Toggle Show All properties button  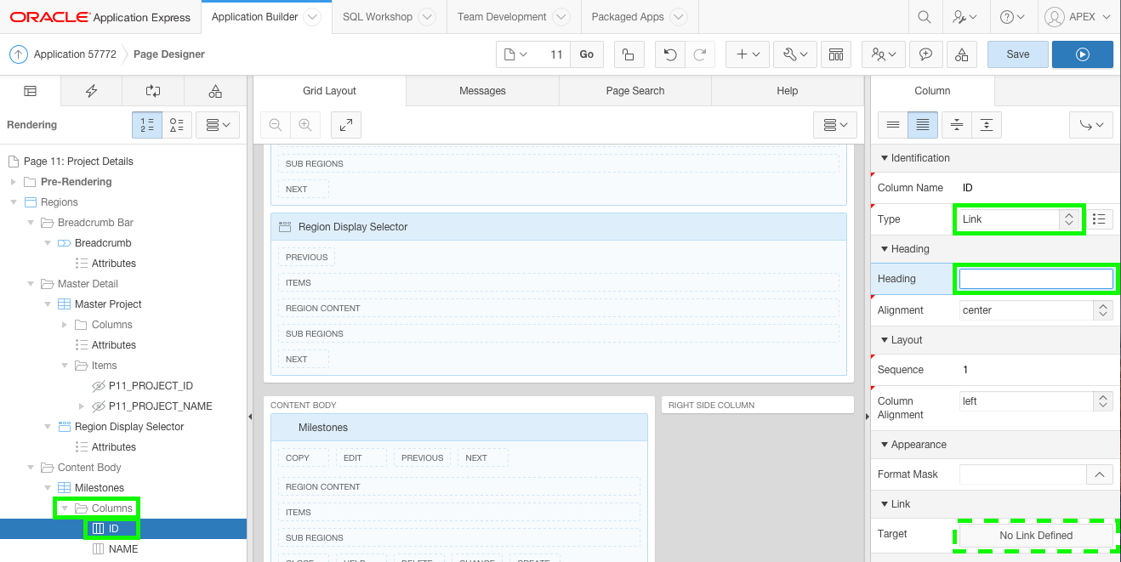click(923, 125)
